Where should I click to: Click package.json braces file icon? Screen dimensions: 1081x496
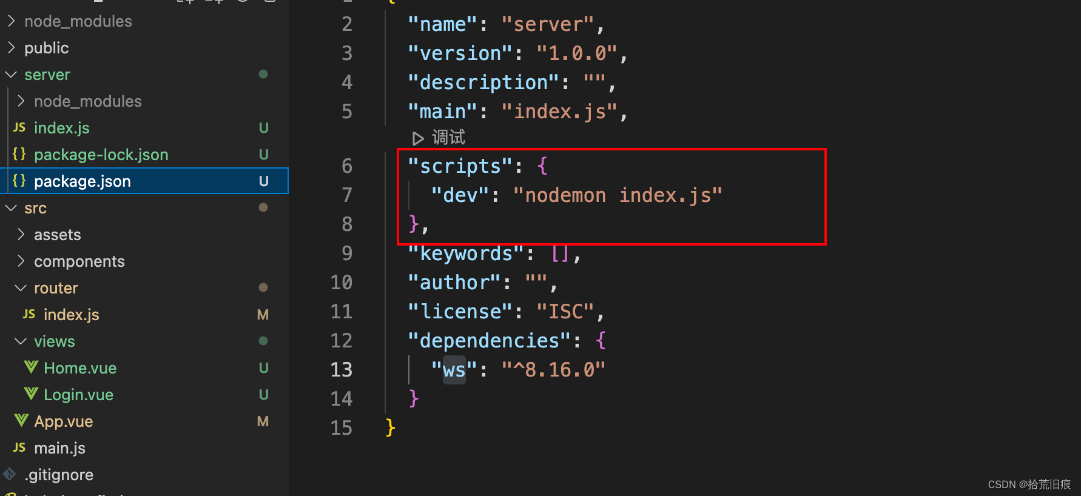coord(19,181)
